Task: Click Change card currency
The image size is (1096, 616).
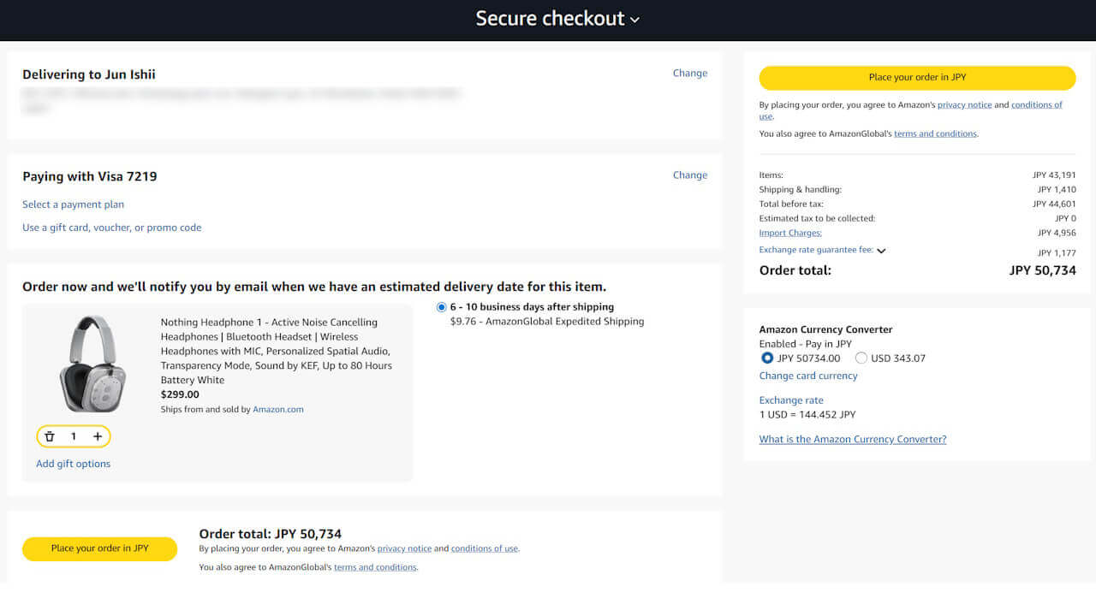Action: (808, 376)
